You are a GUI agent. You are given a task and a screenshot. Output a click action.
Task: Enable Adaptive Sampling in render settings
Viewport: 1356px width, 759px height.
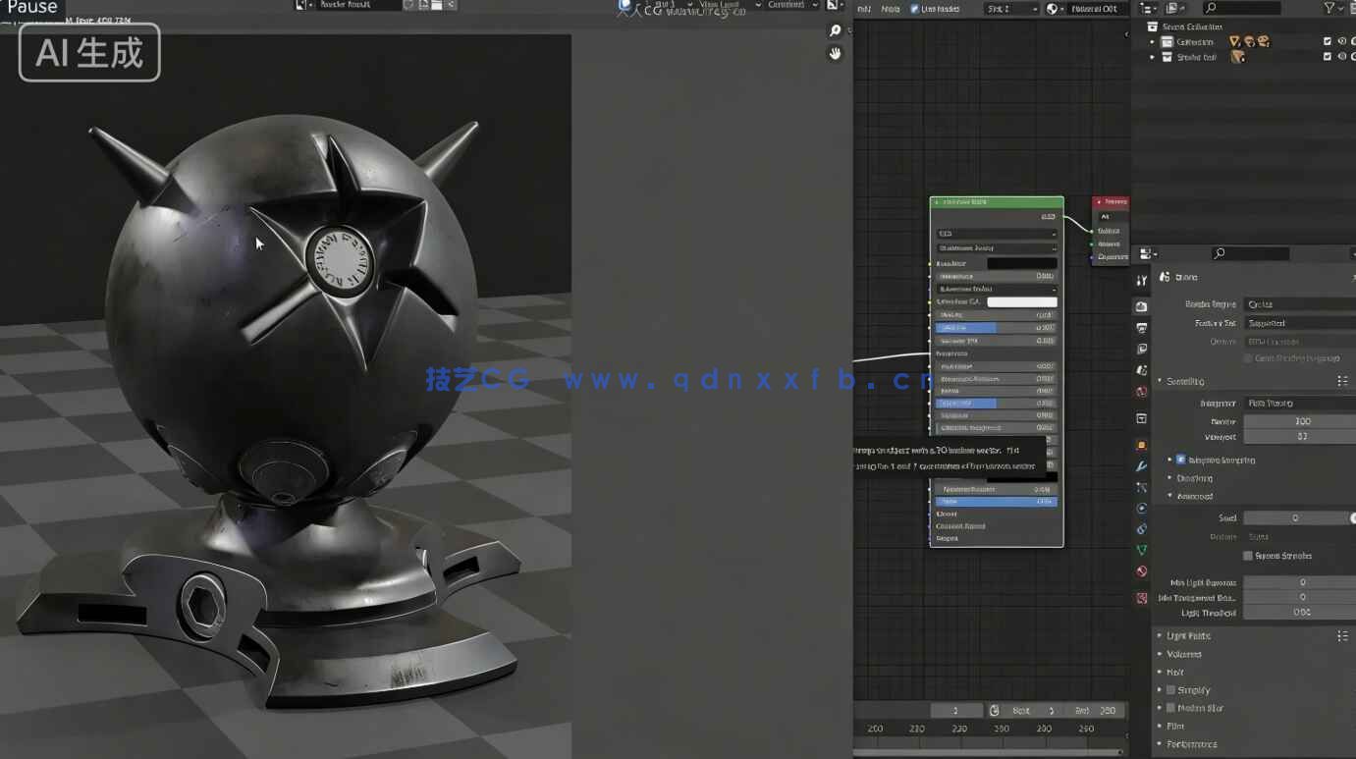[1180, 460]
